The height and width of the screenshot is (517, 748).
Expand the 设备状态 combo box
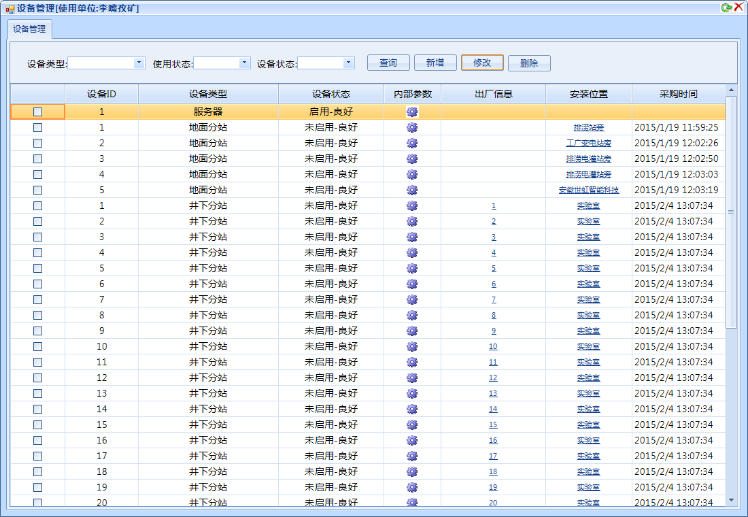(x=349, y=63)
